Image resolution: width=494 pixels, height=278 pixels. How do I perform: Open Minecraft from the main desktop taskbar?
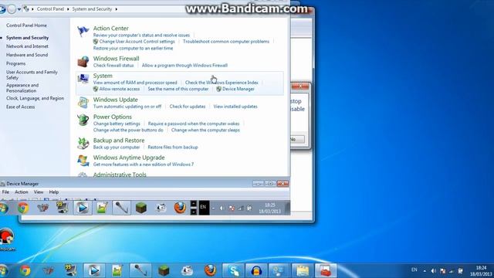[164, 270]
